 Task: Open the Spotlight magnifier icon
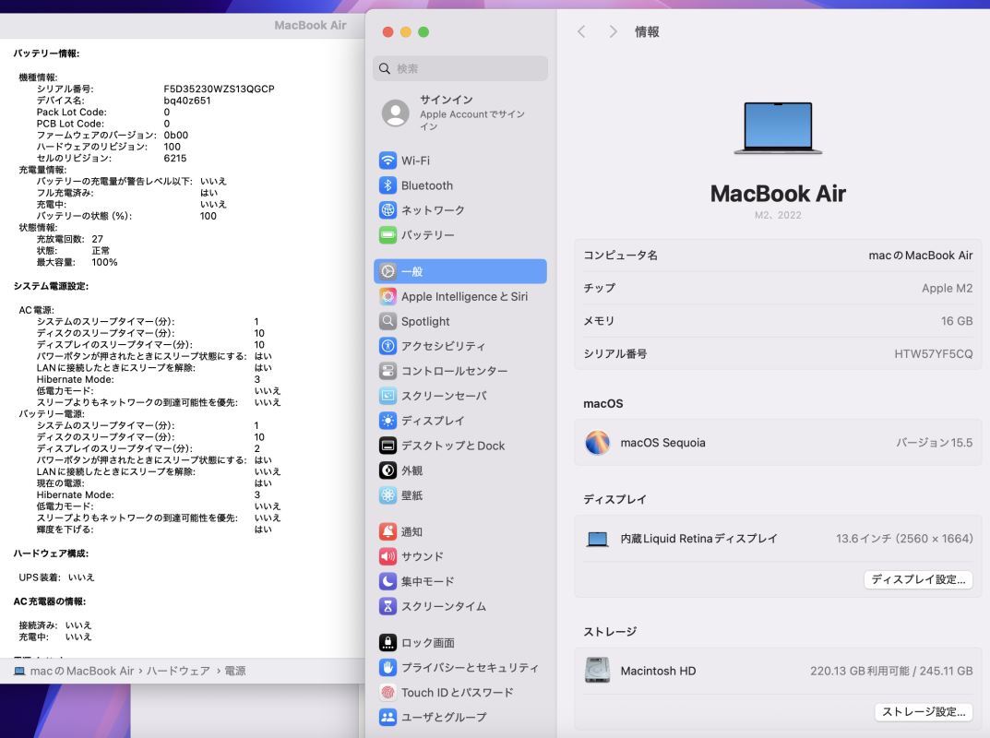pyautogui.click(x=388, y=321)
